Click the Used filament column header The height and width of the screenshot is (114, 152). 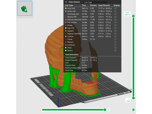tap(104, 5)
